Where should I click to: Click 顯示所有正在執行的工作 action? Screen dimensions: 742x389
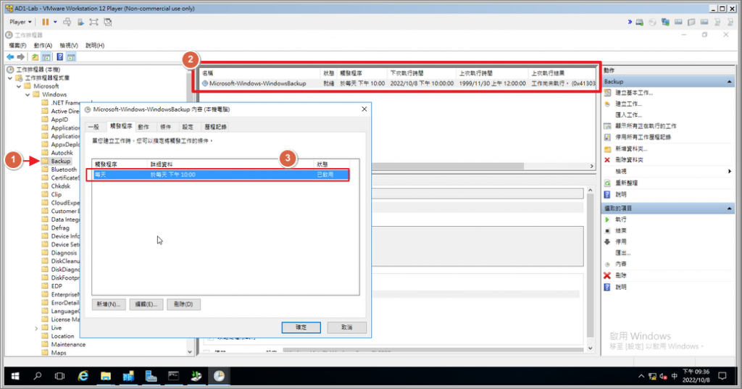(x=646, y=126)
